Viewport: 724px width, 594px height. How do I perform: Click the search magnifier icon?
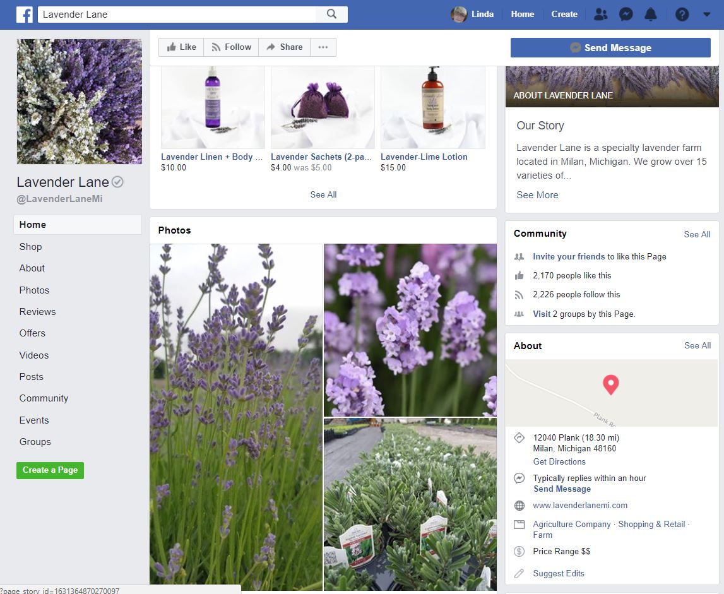tap(331, 15)
